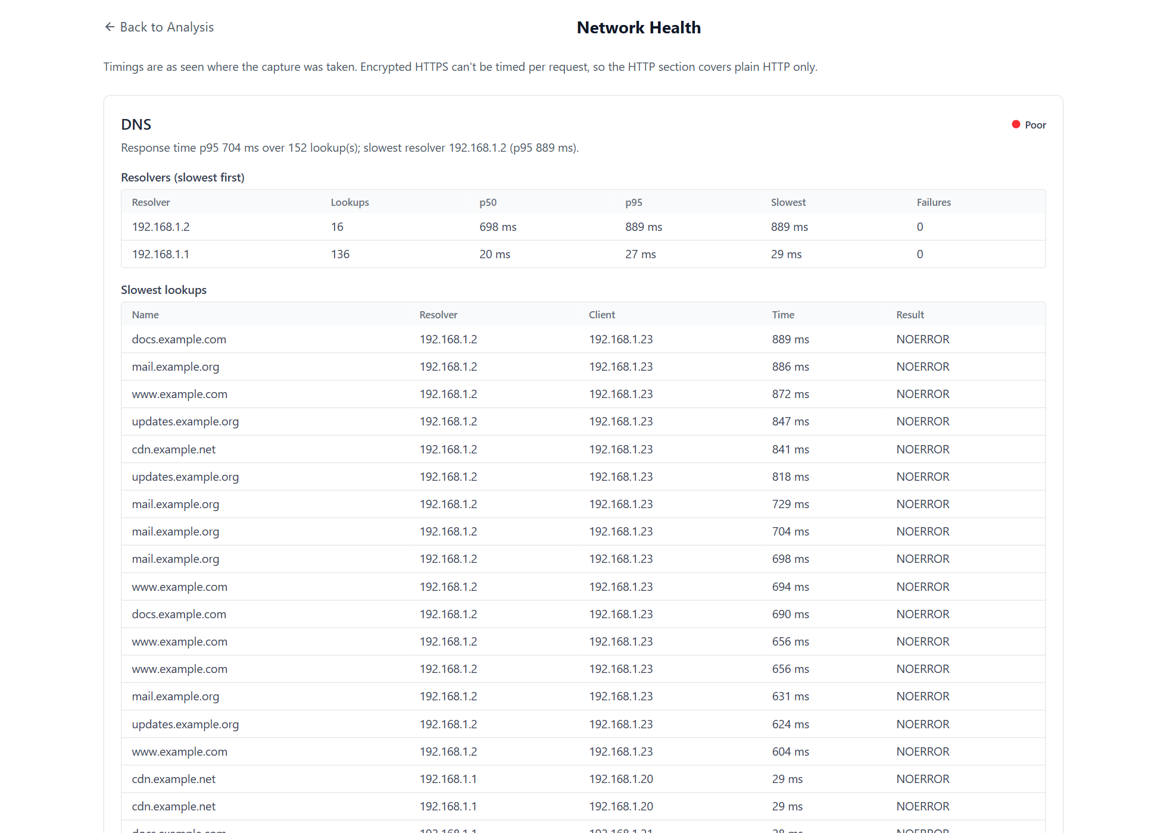Click the 694 ms time value

(x=791, y=587)
